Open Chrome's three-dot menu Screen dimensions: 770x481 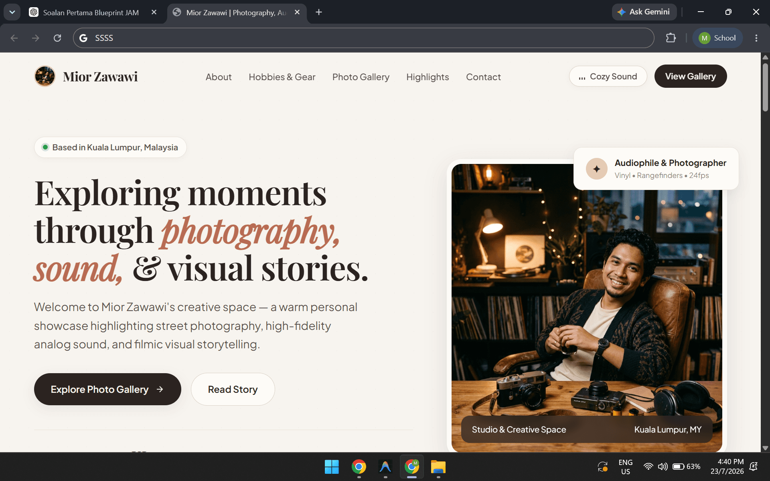pos(756,38)
